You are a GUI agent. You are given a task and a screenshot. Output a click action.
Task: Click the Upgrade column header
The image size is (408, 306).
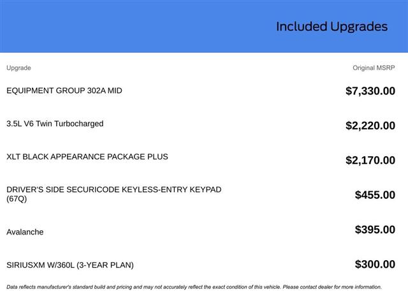(x=18, y=68)
